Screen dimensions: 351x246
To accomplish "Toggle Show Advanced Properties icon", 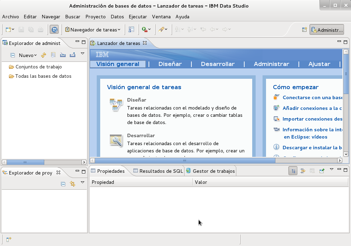I will [x=303, y=171].
